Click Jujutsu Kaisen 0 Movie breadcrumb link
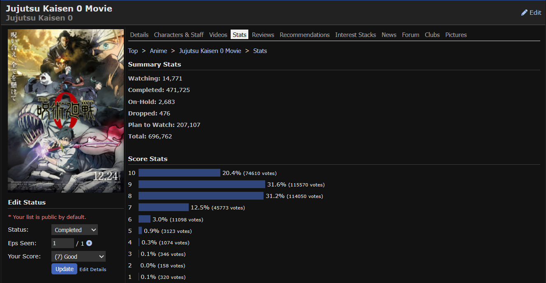 pos(210,51)
